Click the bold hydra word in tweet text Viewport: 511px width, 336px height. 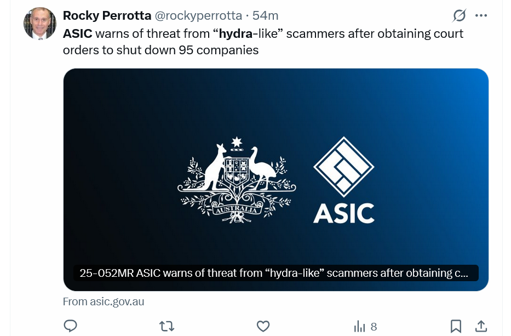pos(235,33)
